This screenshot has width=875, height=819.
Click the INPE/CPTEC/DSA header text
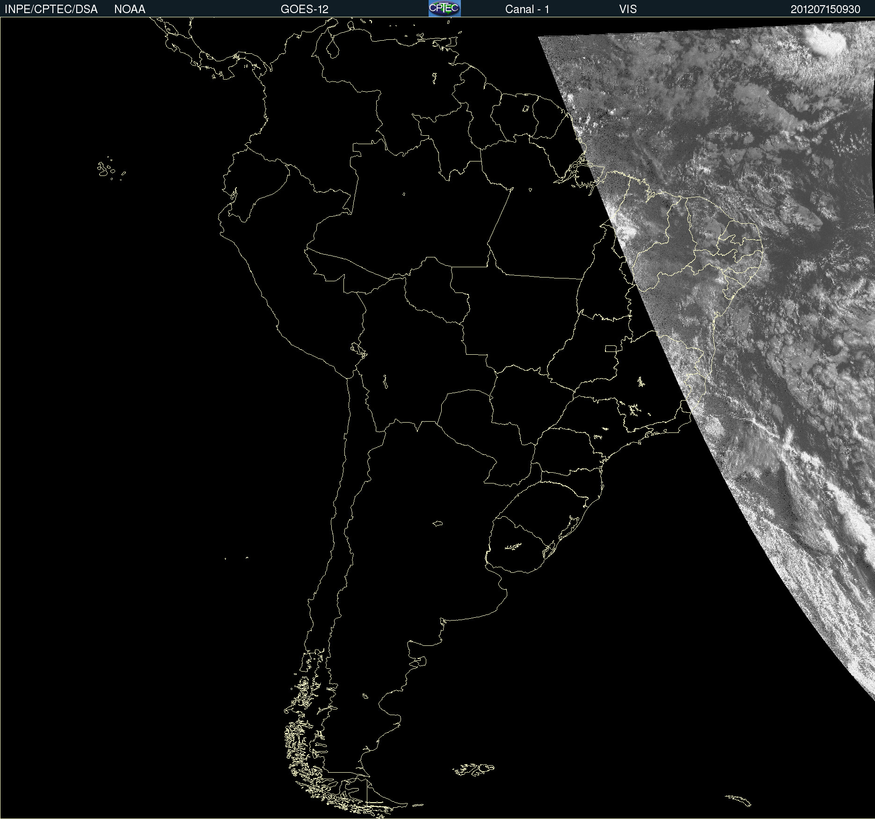click(x=51, y=9)
